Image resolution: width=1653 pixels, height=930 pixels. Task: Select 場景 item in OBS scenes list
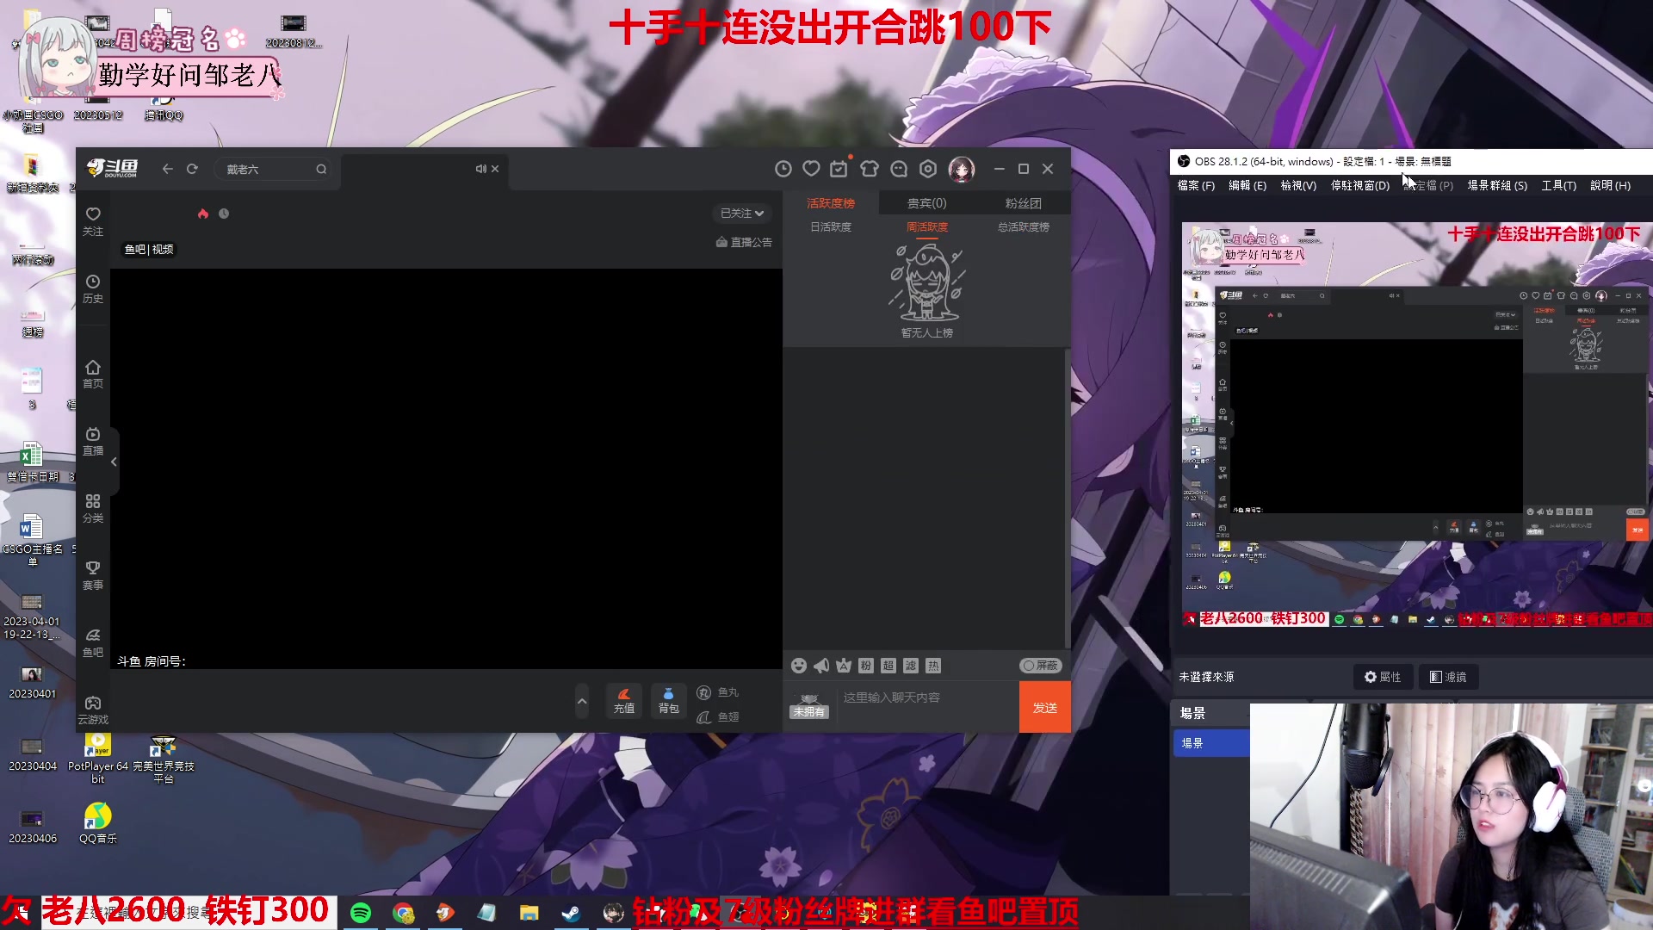1211,743
